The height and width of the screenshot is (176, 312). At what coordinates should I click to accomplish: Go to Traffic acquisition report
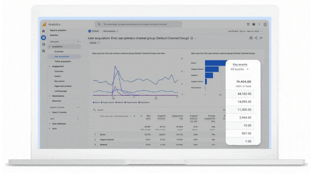pos(62,61)
